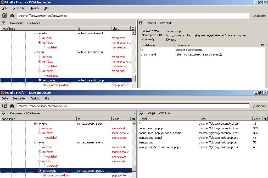Sort by nodeName column in top DOM Nodes tree
268x178 pixels.
click(38, 28)
